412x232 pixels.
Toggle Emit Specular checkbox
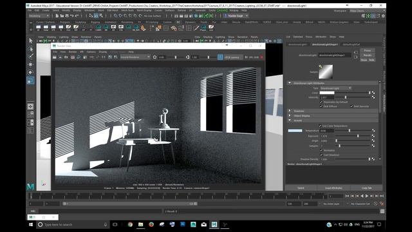(351, 106)
